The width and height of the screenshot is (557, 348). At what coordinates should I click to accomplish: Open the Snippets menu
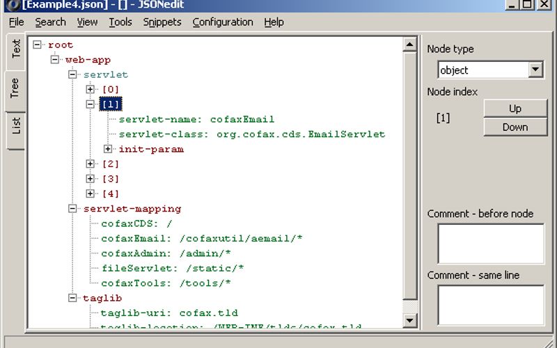pos(162,22)
